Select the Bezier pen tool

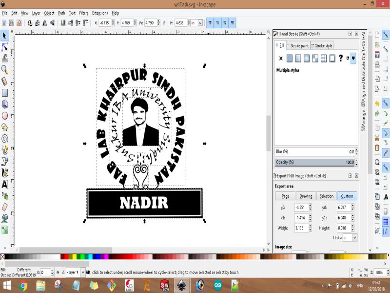[5, 162]
